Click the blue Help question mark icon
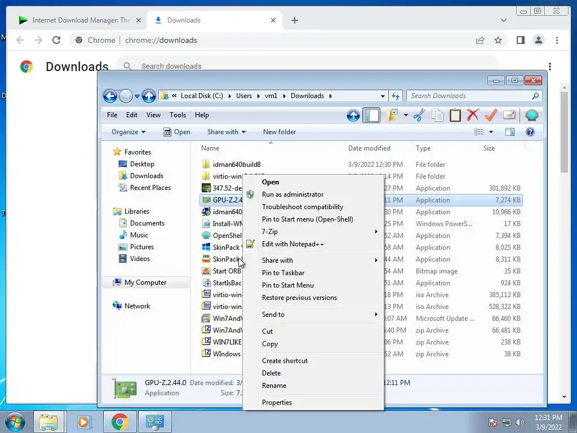Image resolution: width=577 pixels, height=433 pixels. [530, 132]
